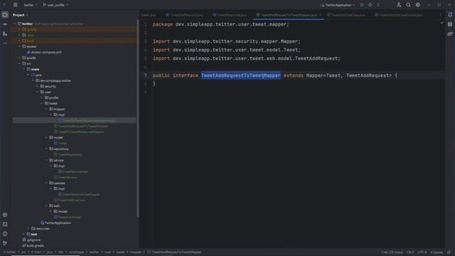
Task: Open the Git tool window
Action: tap(5, 243)
